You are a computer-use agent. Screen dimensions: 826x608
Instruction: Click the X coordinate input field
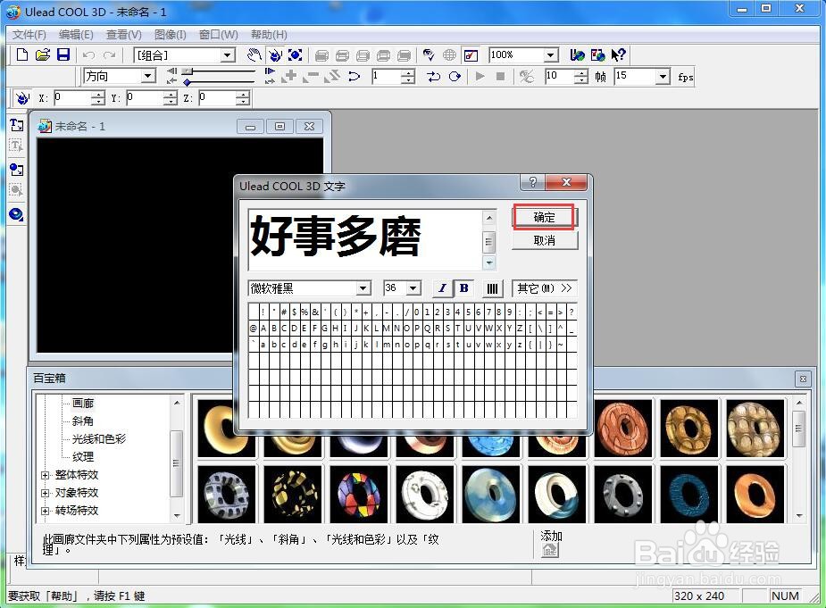tap(73, 98)
